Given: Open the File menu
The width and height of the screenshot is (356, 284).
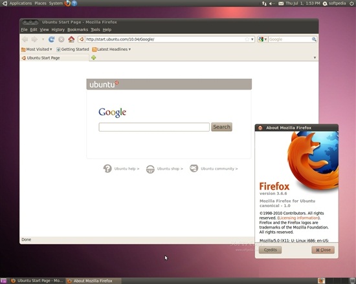Looking at the screenshot, I should pyautogui.click(x=24, y=30).
